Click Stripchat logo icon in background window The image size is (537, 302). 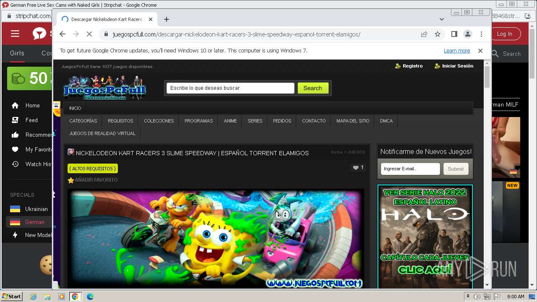pyautogui.click(x=39, y=34)
